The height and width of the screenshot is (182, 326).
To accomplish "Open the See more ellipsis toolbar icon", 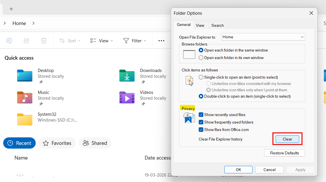I will [x=161, y=41].
